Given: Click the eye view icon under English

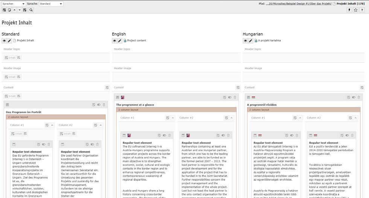Looking at the screenshot, I should (x=114, y=41).
